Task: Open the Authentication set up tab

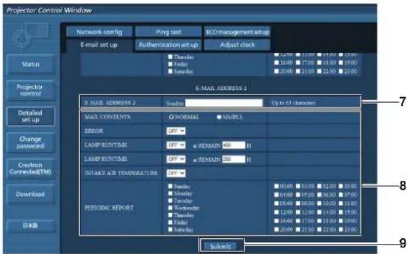Action: 168,45
